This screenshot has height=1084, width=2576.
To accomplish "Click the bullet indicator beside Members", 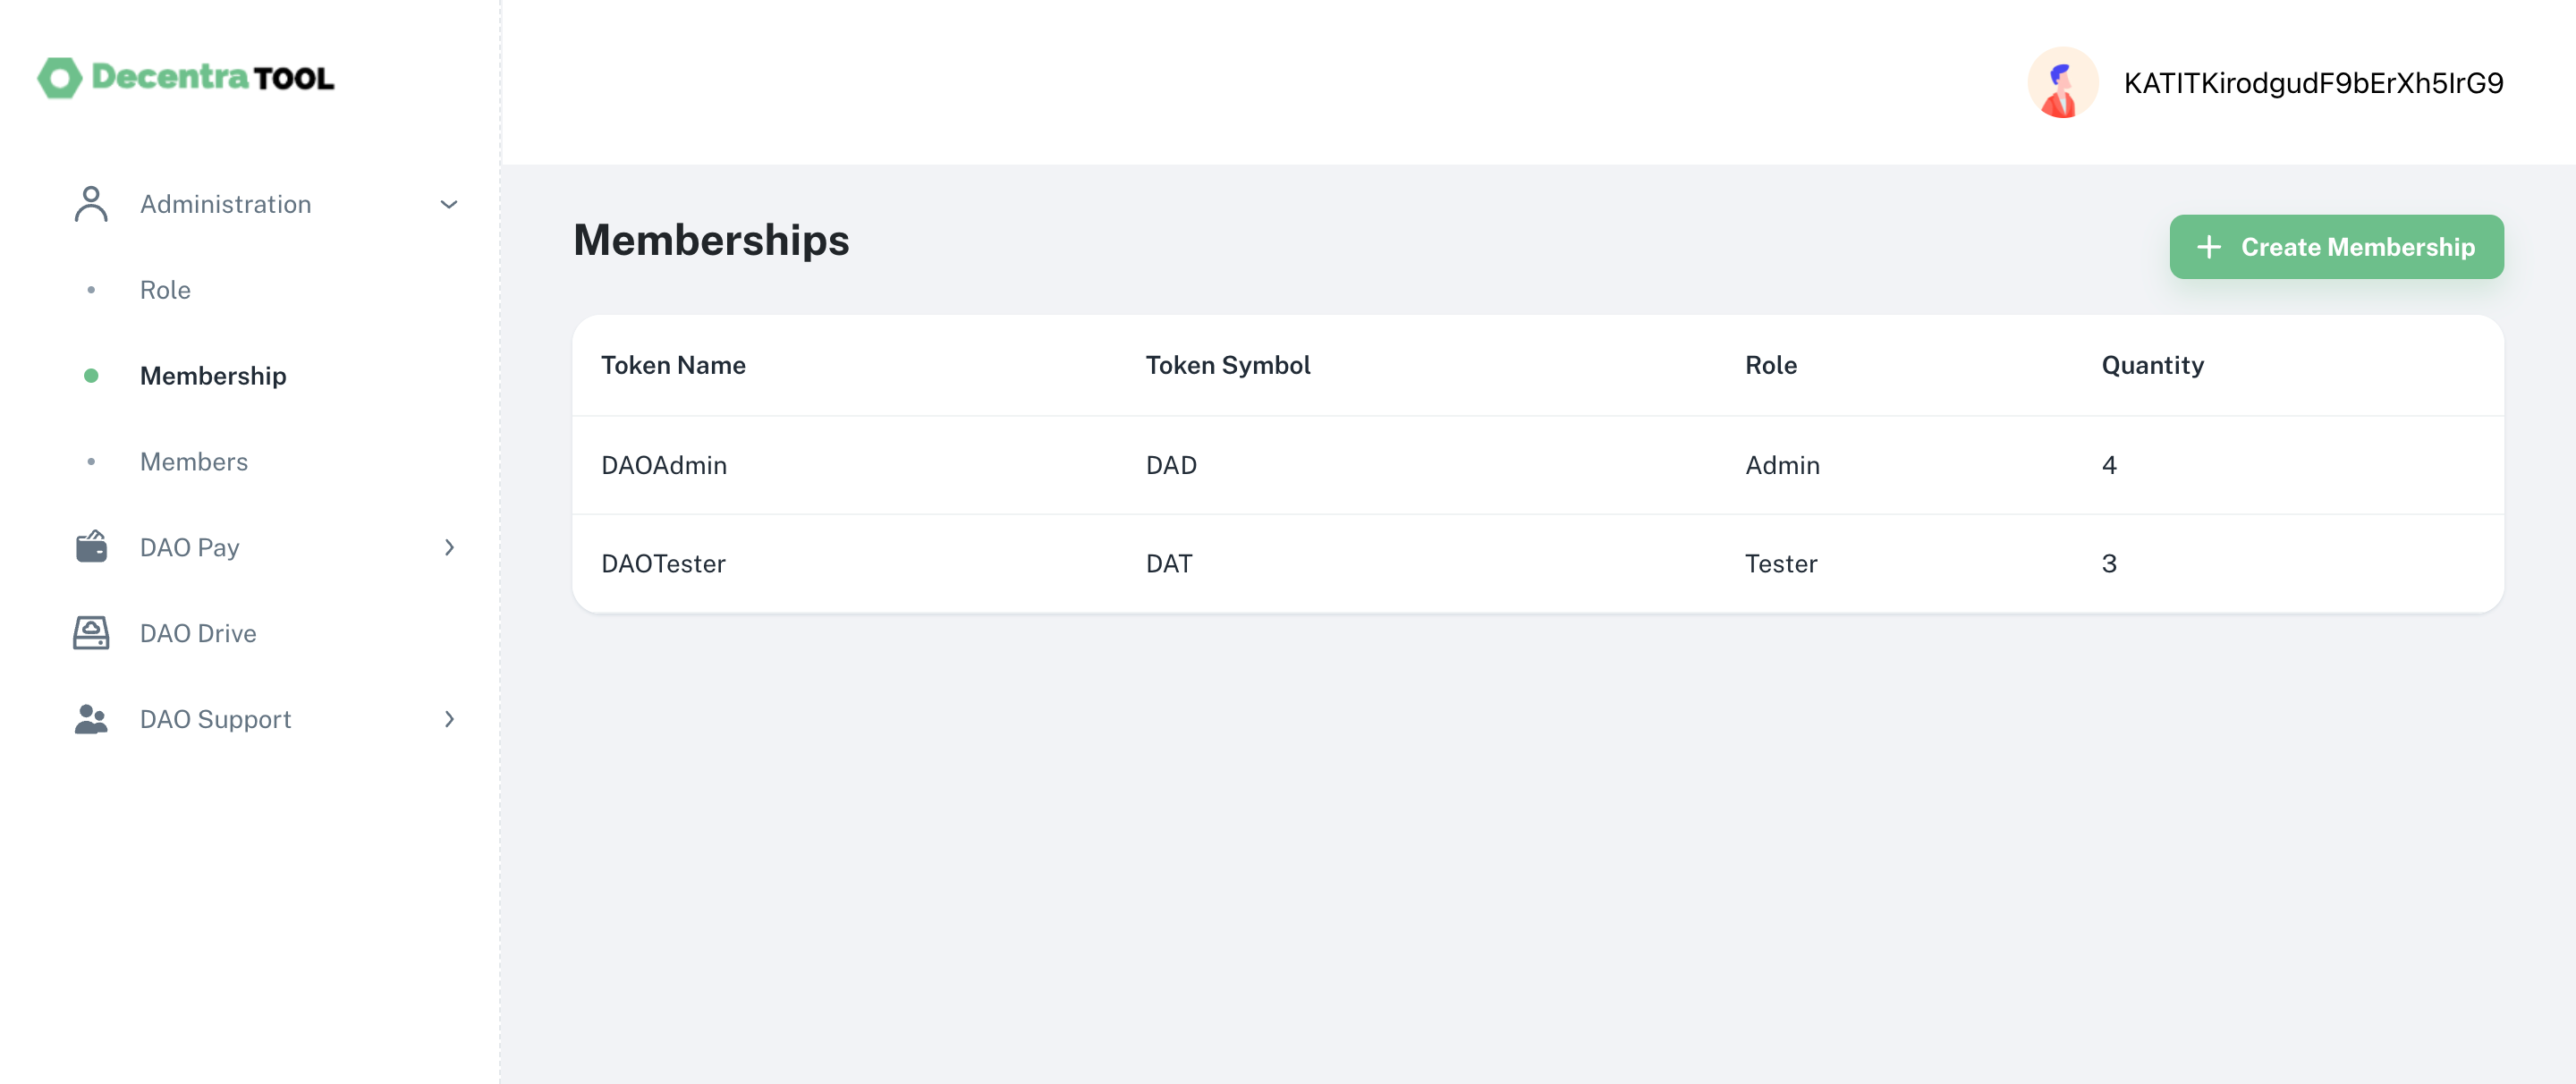I will coord(92,461).
